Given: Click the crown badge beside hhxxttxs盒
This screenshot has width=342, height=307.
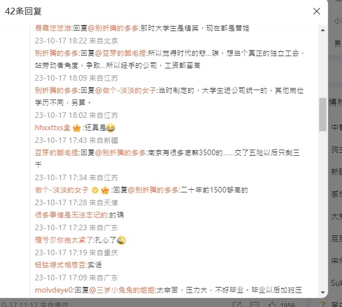Looking at the screenshot, I should click(x=77, y=128).
